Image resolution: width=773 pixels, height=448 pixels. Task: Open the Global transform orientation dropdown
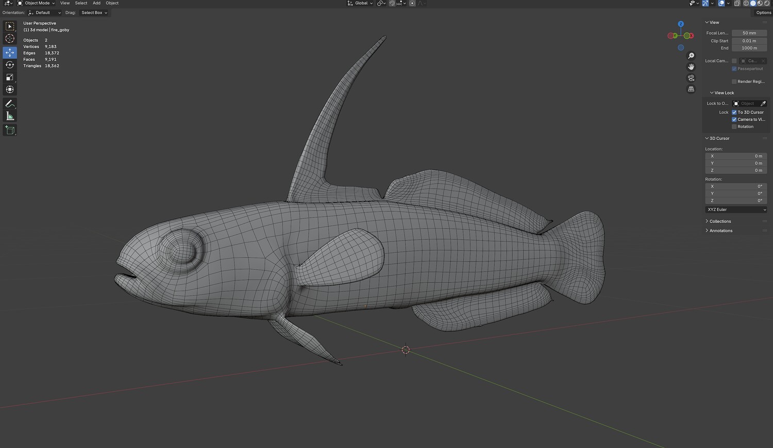coord(360,3)
